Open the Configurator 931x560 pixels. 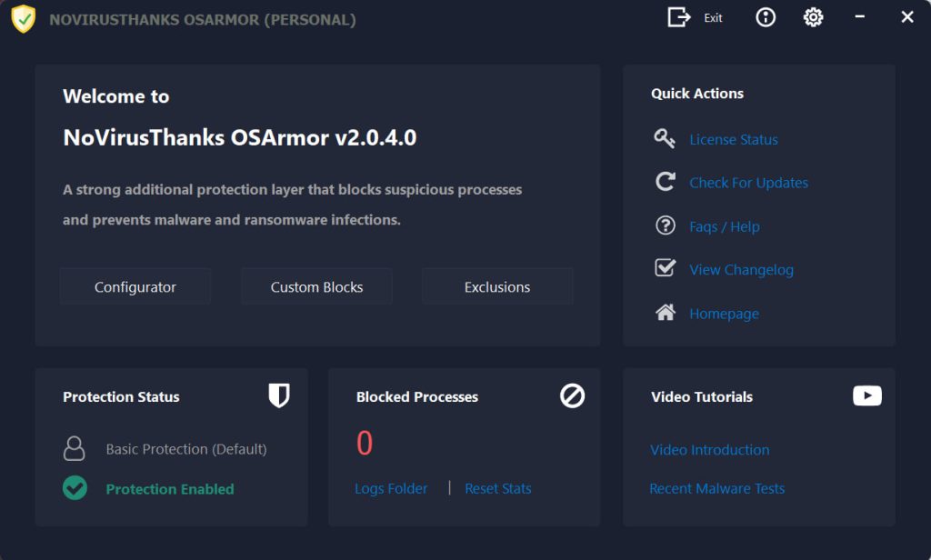coord(135,287)
